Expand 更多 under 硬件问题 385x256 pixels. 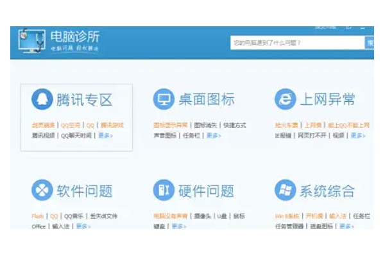click(x=179, y=227)
